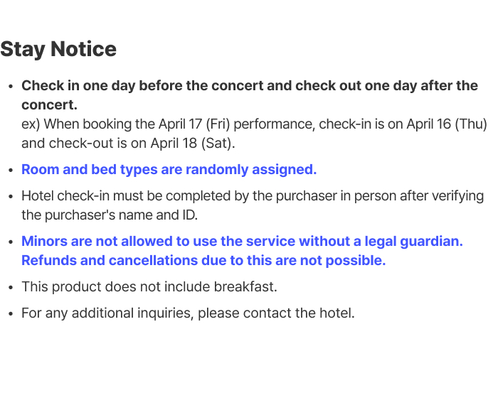Click the blue "Refunds and cancellations" line
498x393 pixels.
click(x=203, y=260)
